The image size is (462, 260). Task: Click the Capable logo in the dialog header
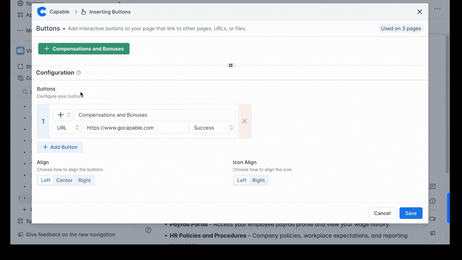point(42,11)
